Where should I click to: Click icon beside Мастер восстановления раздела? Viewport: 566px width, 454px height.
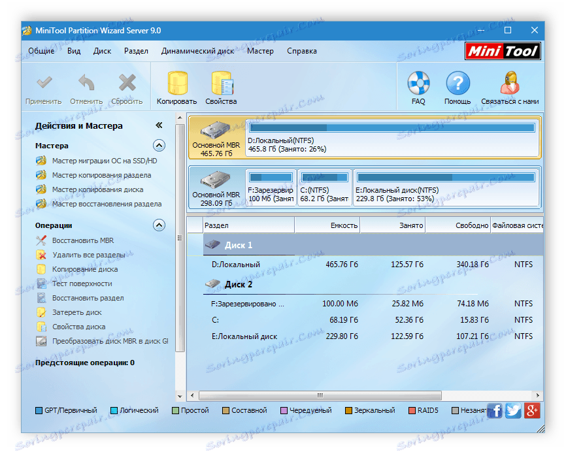click(x=41, y=204)
